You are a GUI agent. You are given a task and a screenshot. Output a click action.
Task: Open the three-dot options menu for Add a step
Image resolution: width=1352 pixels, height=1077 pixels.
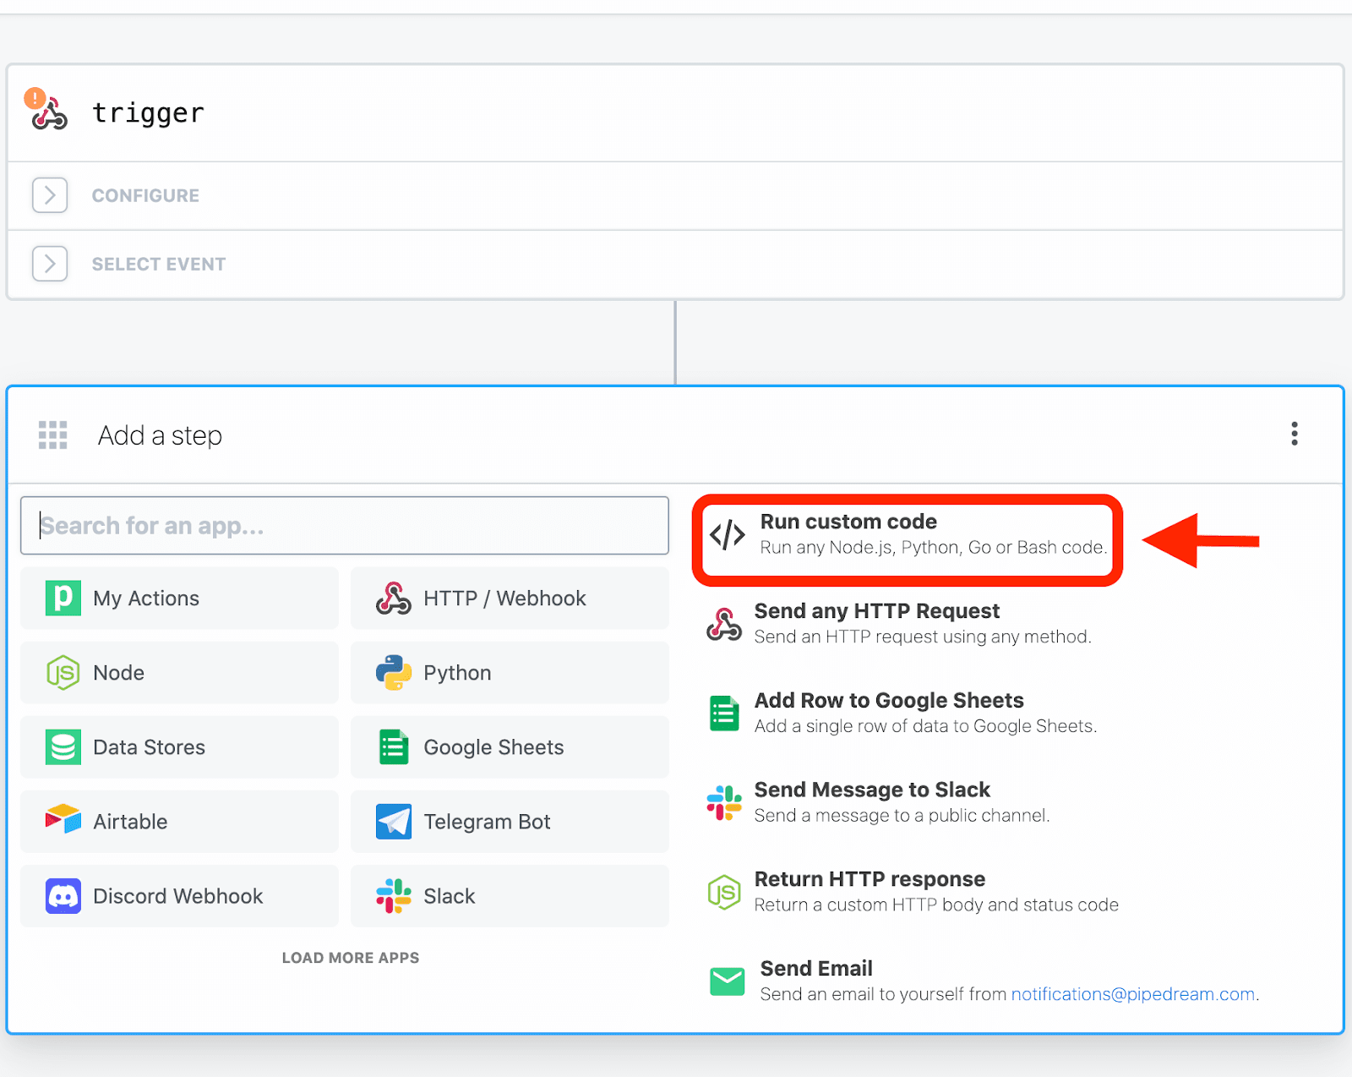coord(1294,434)
